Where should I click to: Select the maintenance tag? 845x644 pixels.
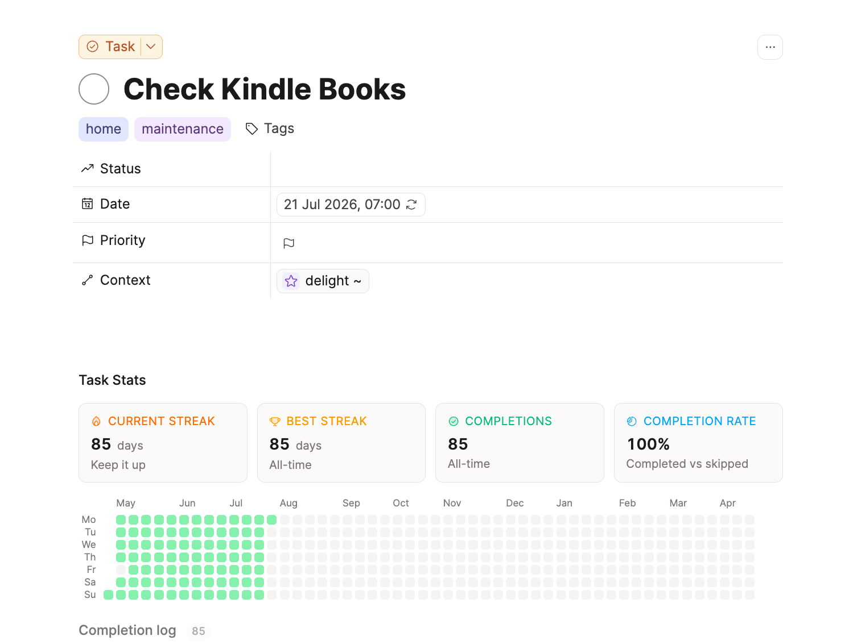pos(183,129)
